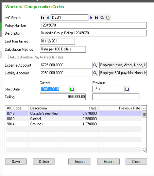This screenshot has width=154, height=176.
Task: Click Calculation Method field
Action: [63, 49]
